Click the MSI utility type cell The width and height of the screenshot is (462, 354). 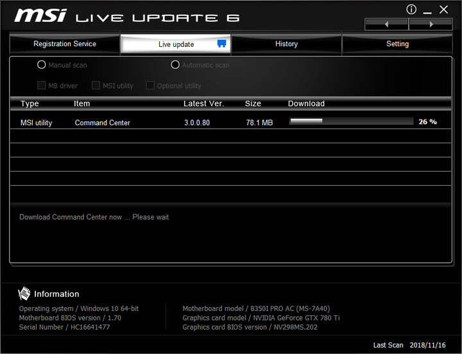[x=36, y=123]
